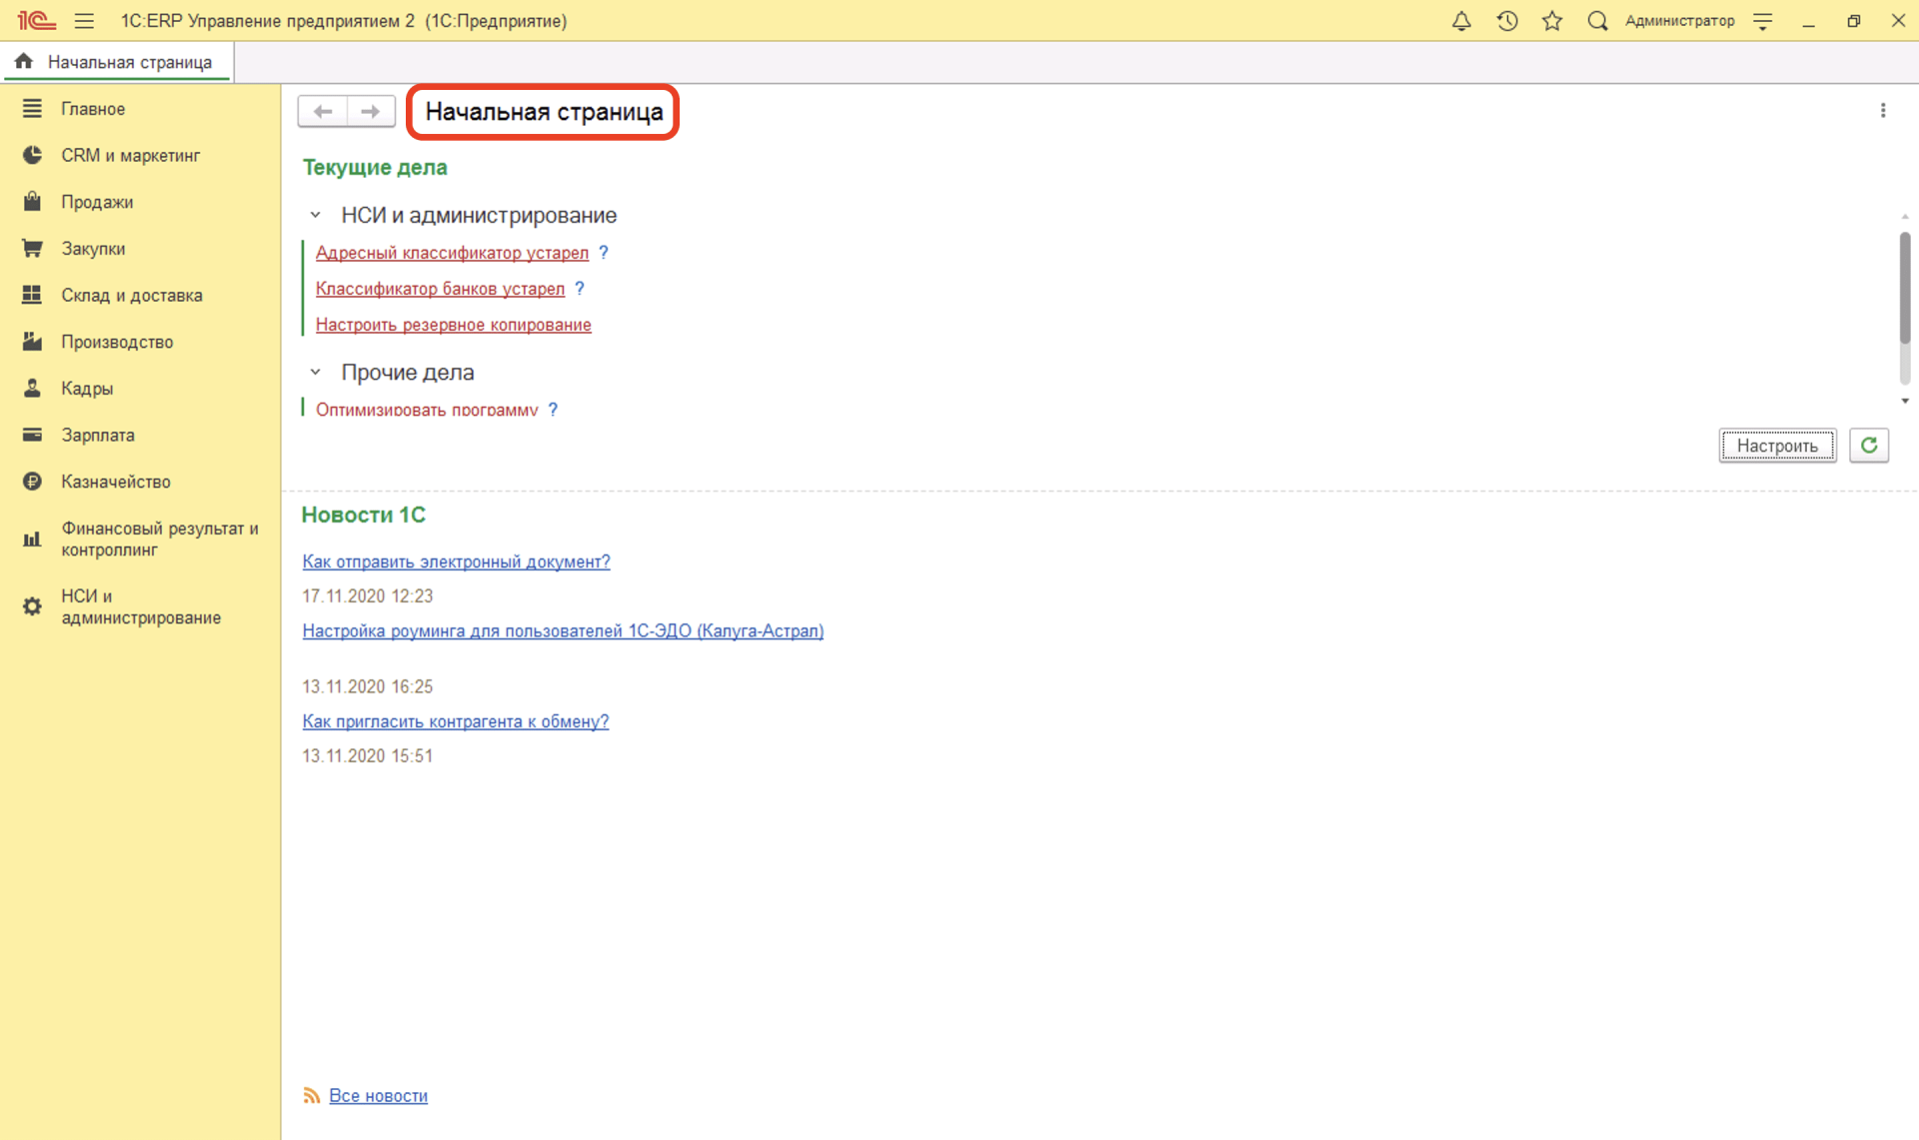Collapse НСИ и администрирование group
The height and width of the screenshot is (1140, 1919).
tap(316, 215)
